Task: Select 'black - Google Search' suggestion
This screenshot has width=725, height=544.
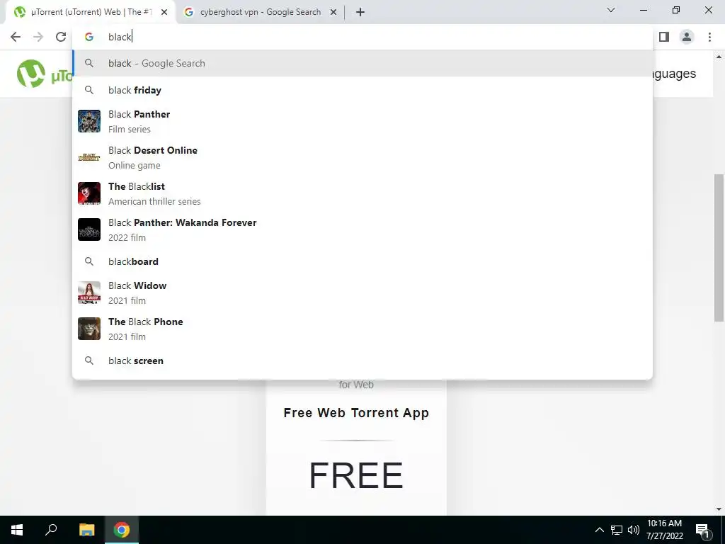Action: 362,63
